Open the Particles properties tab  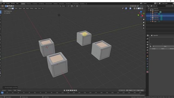coord(147,61)
